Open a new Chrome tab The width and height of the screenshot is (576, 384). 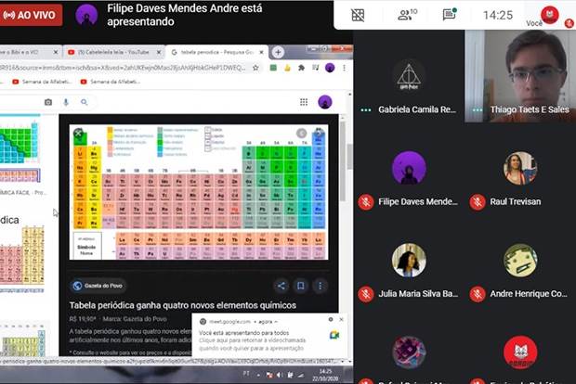coord(277,52)
